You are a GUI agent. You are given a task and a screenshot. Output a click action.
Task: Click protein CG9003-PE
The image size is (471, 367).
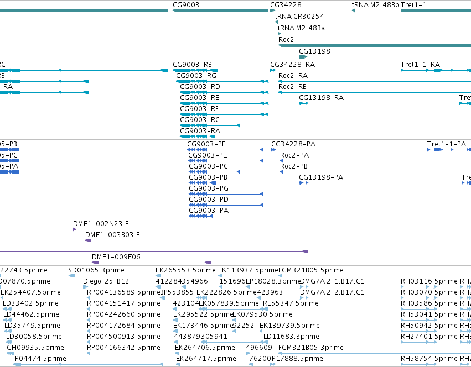click(208, 155)
